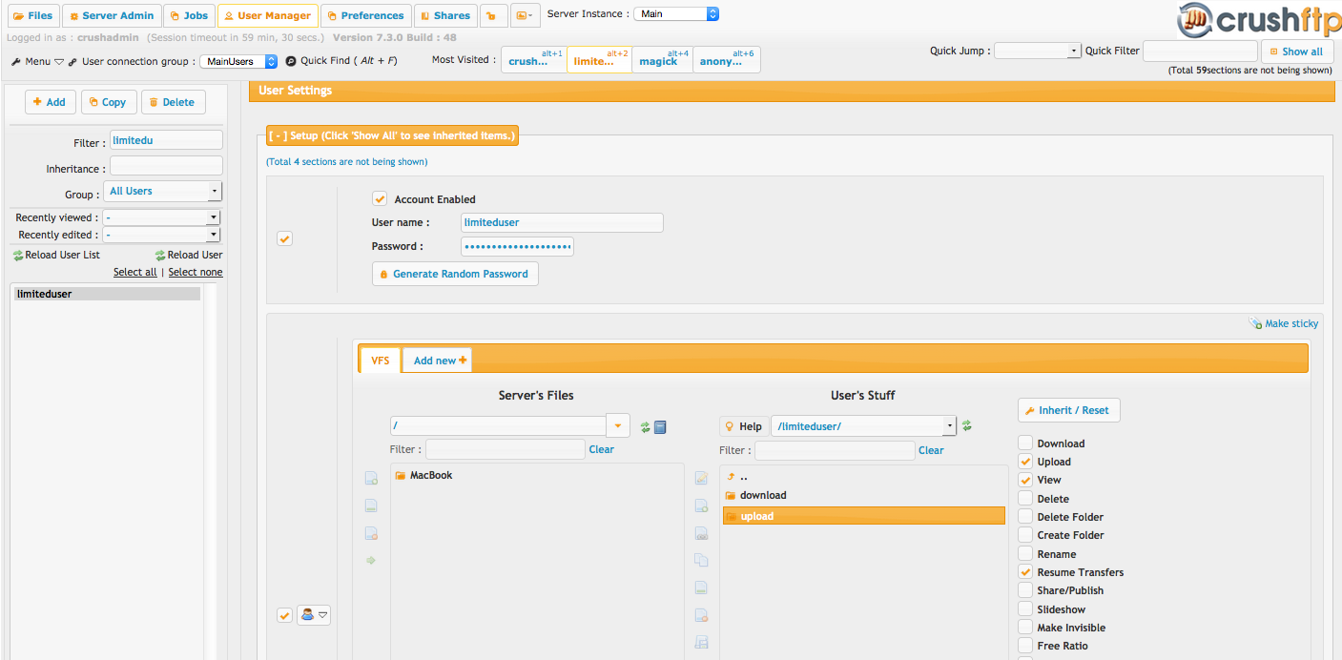Open the most visited magick shortcut
Viewport: 1342px width, 660px height.
coord(662,60)
